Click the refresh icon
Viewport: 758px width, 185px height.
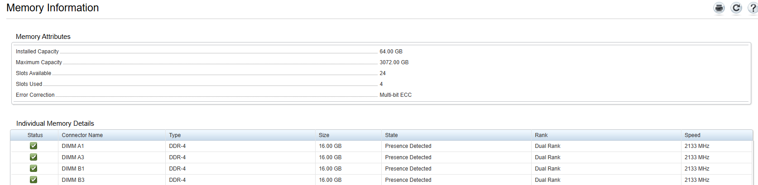[x=736, y=8]
